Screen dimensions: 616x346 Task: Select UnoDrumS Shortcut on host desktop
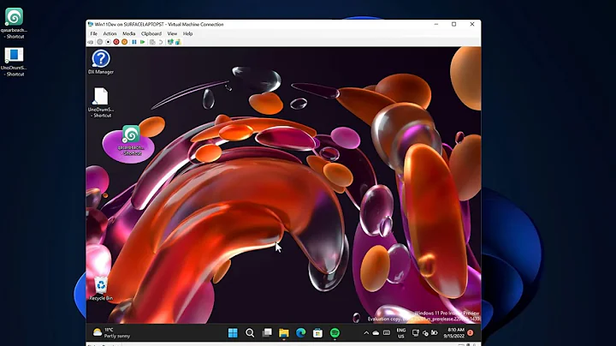pos(14,62)
